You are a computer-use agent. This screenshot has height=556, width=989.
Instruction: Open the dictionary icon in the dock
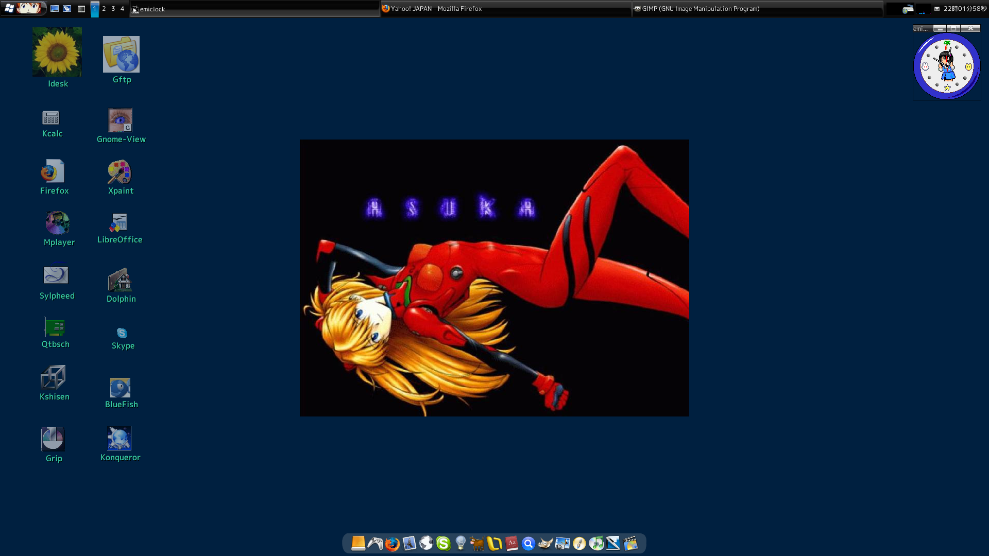click(511, 544)
